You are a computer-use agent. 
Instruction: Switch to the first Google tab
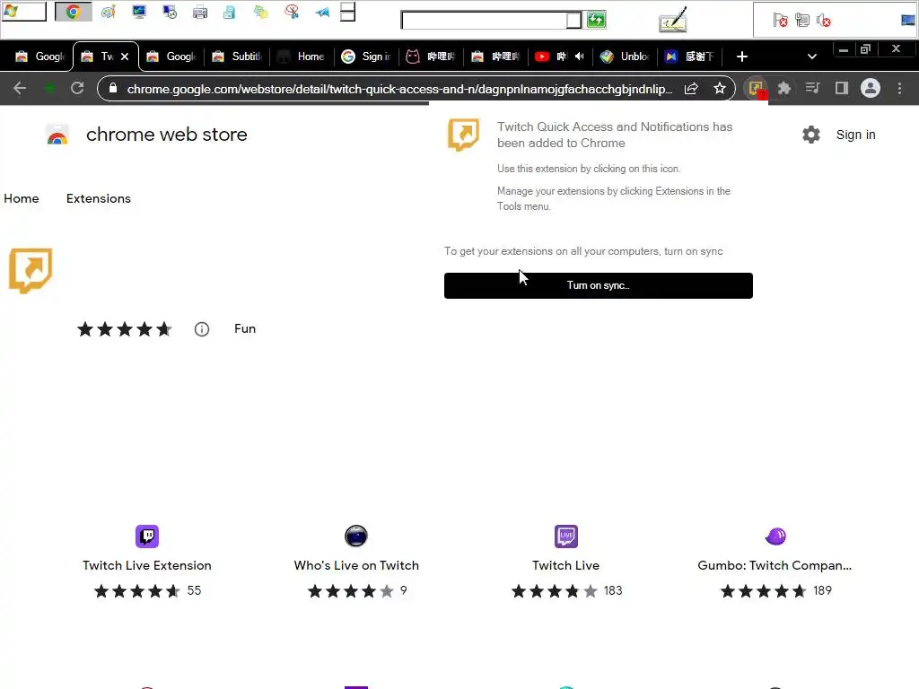point(39,57)
